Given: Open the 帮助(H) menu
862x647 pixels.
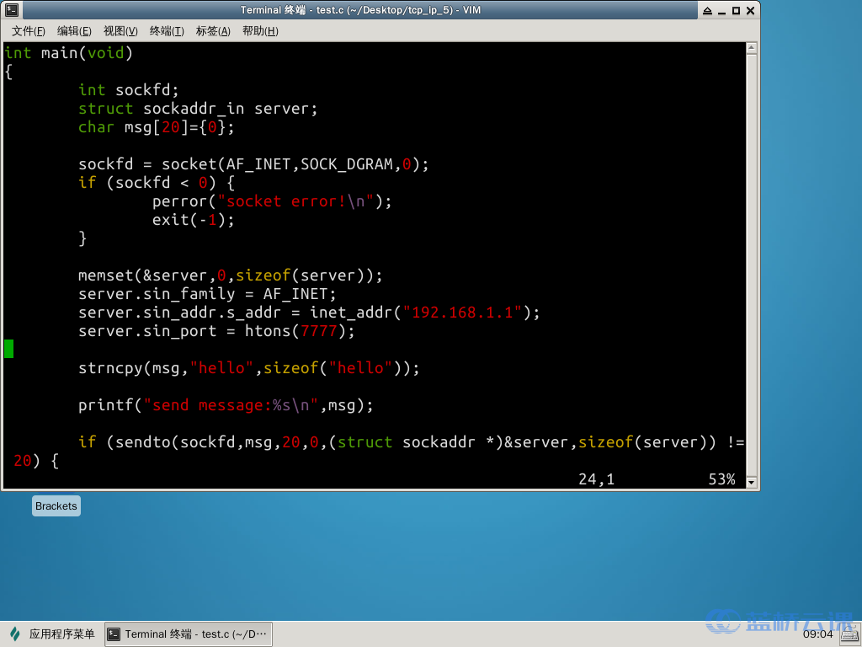Looking at the screenshot, I should 260,31.
